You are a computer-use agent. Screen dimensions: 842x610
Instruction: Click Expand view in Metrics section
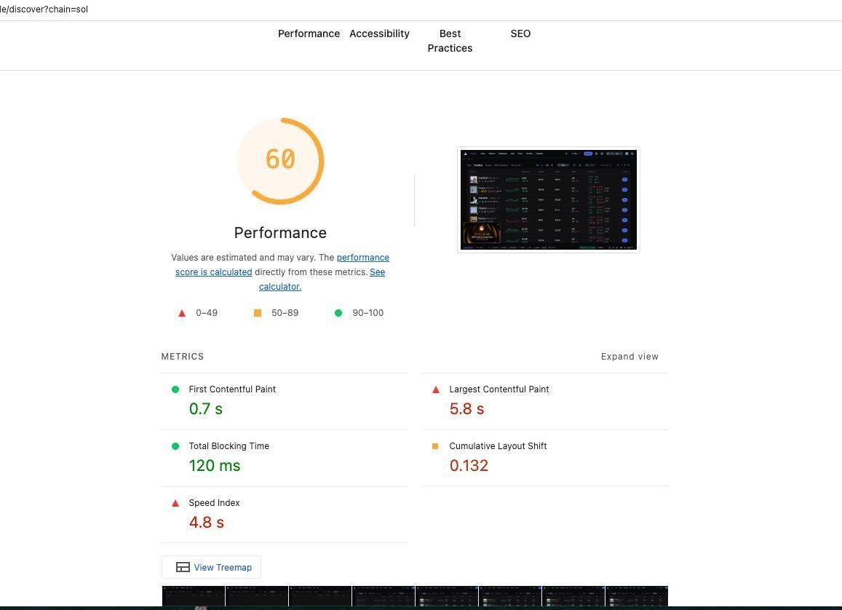[x=629, y=357]
